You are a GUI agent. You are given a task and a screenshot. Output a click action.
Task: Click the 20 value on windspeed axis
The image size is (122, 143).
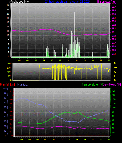pyautogui.click(x=8, y=14)
